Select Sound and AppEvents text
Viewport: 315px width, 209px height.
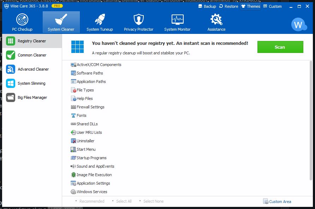point(95,166)
